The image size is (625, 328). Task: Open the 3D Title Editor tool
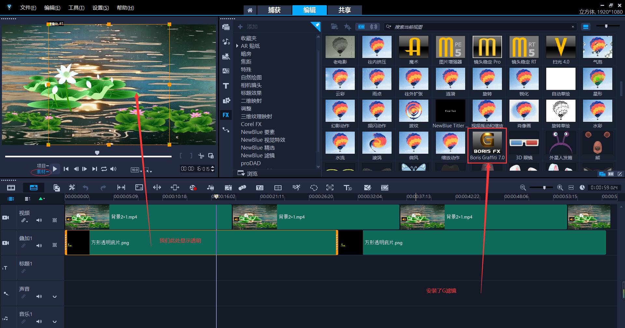[x=348, y=188]
